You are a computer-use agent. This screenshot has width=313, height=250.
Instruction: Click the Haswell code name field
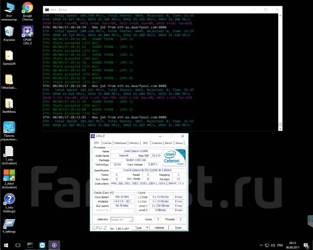[124, 155]
